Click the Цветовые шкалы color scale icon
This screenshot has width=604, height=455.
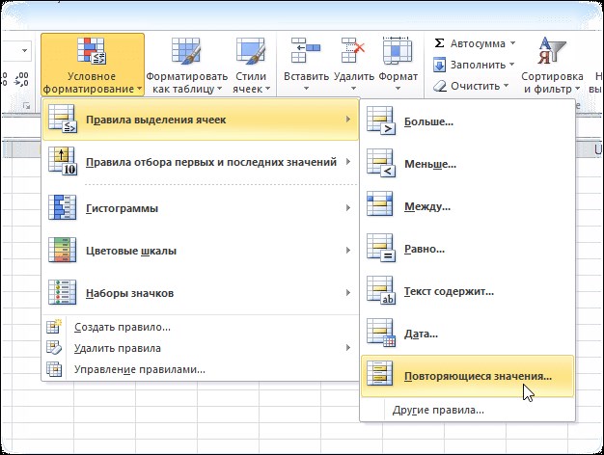pos(63,251)
